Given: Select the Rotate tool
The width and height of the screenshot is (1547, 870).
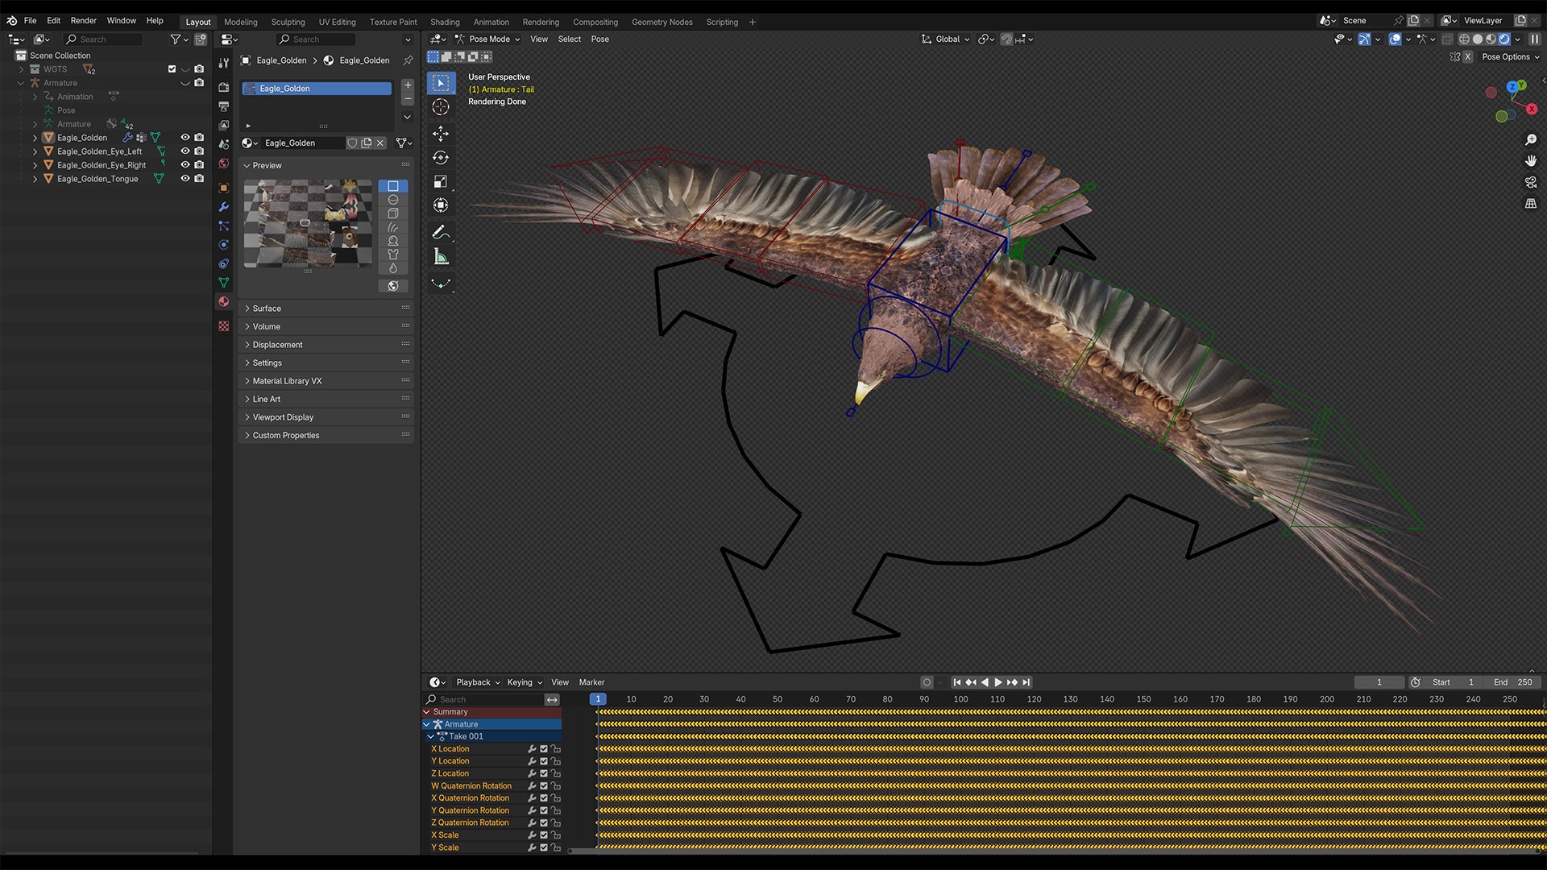Looking at the screenshot, I should tap(441, 158).
